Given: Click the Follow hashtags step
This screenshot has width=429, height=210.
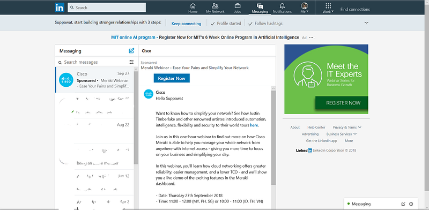Looking at the screenshot, I should pos(265,24).
